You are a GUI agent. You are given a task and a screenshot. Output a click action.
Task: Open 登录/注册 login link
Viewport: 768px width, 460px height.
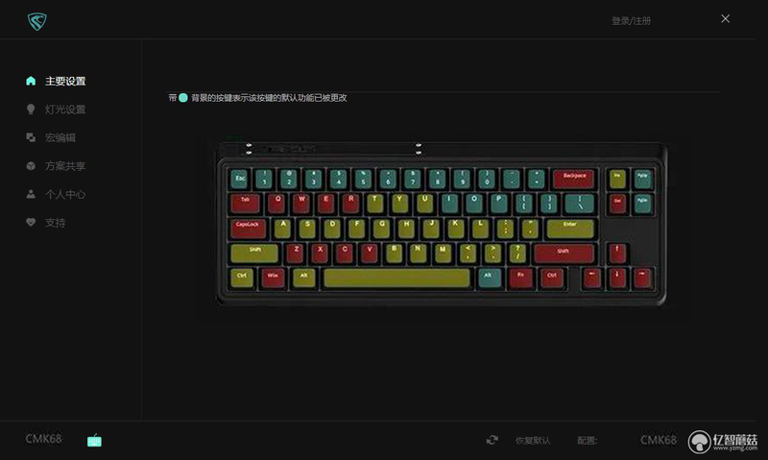coord(631,20)
